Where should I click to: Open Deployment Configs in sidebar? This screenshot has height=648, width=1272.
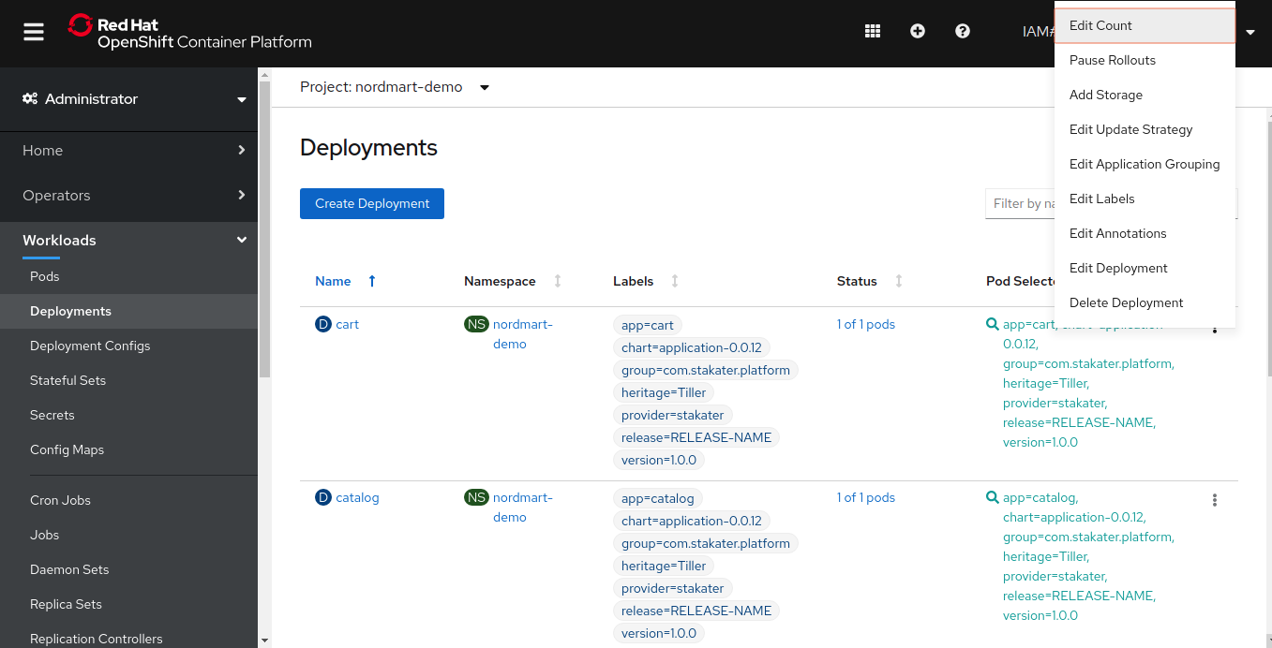(x=128, y=346)
